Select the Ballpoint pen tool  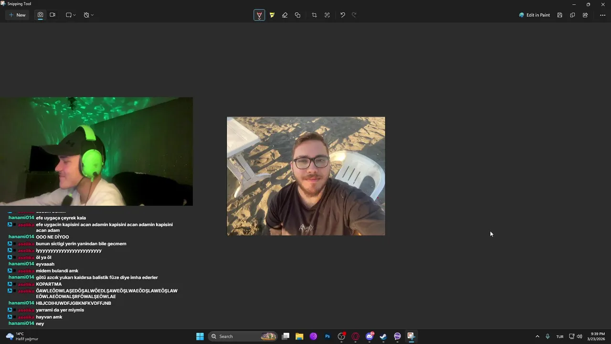tap(259, 15)
